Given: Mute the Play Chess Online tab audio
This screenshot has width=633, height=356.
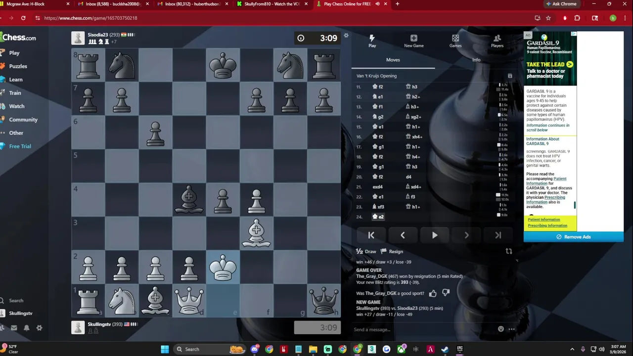Looking at the screenshot, I should click(377, 4).
